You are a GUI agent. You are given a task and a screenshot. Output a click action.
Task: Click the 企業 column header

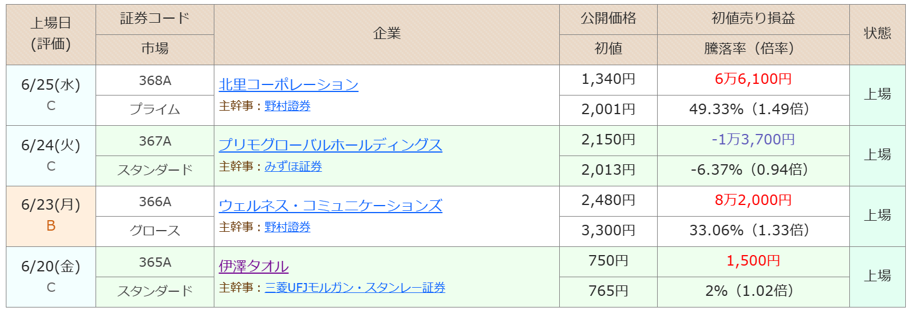[387, 34]
